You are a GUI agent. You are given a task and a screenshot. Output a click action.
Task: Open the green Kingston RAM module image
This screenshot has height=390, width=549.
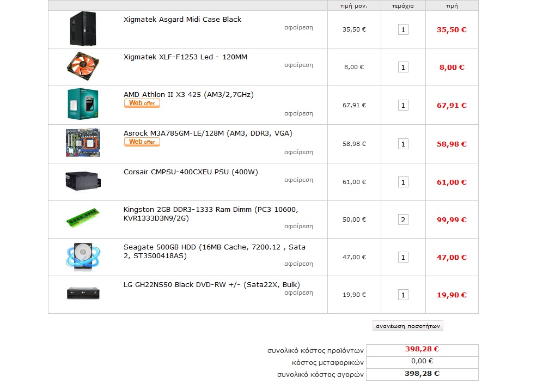pyautogui.click(x=83, y=218)
